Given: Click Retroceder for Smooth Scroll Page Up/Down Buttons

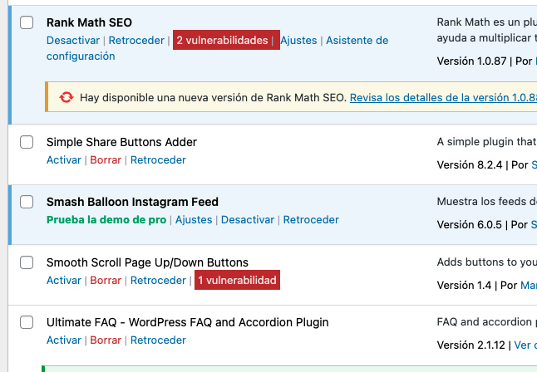Looking at the screenshot, I should coord(158,281).
